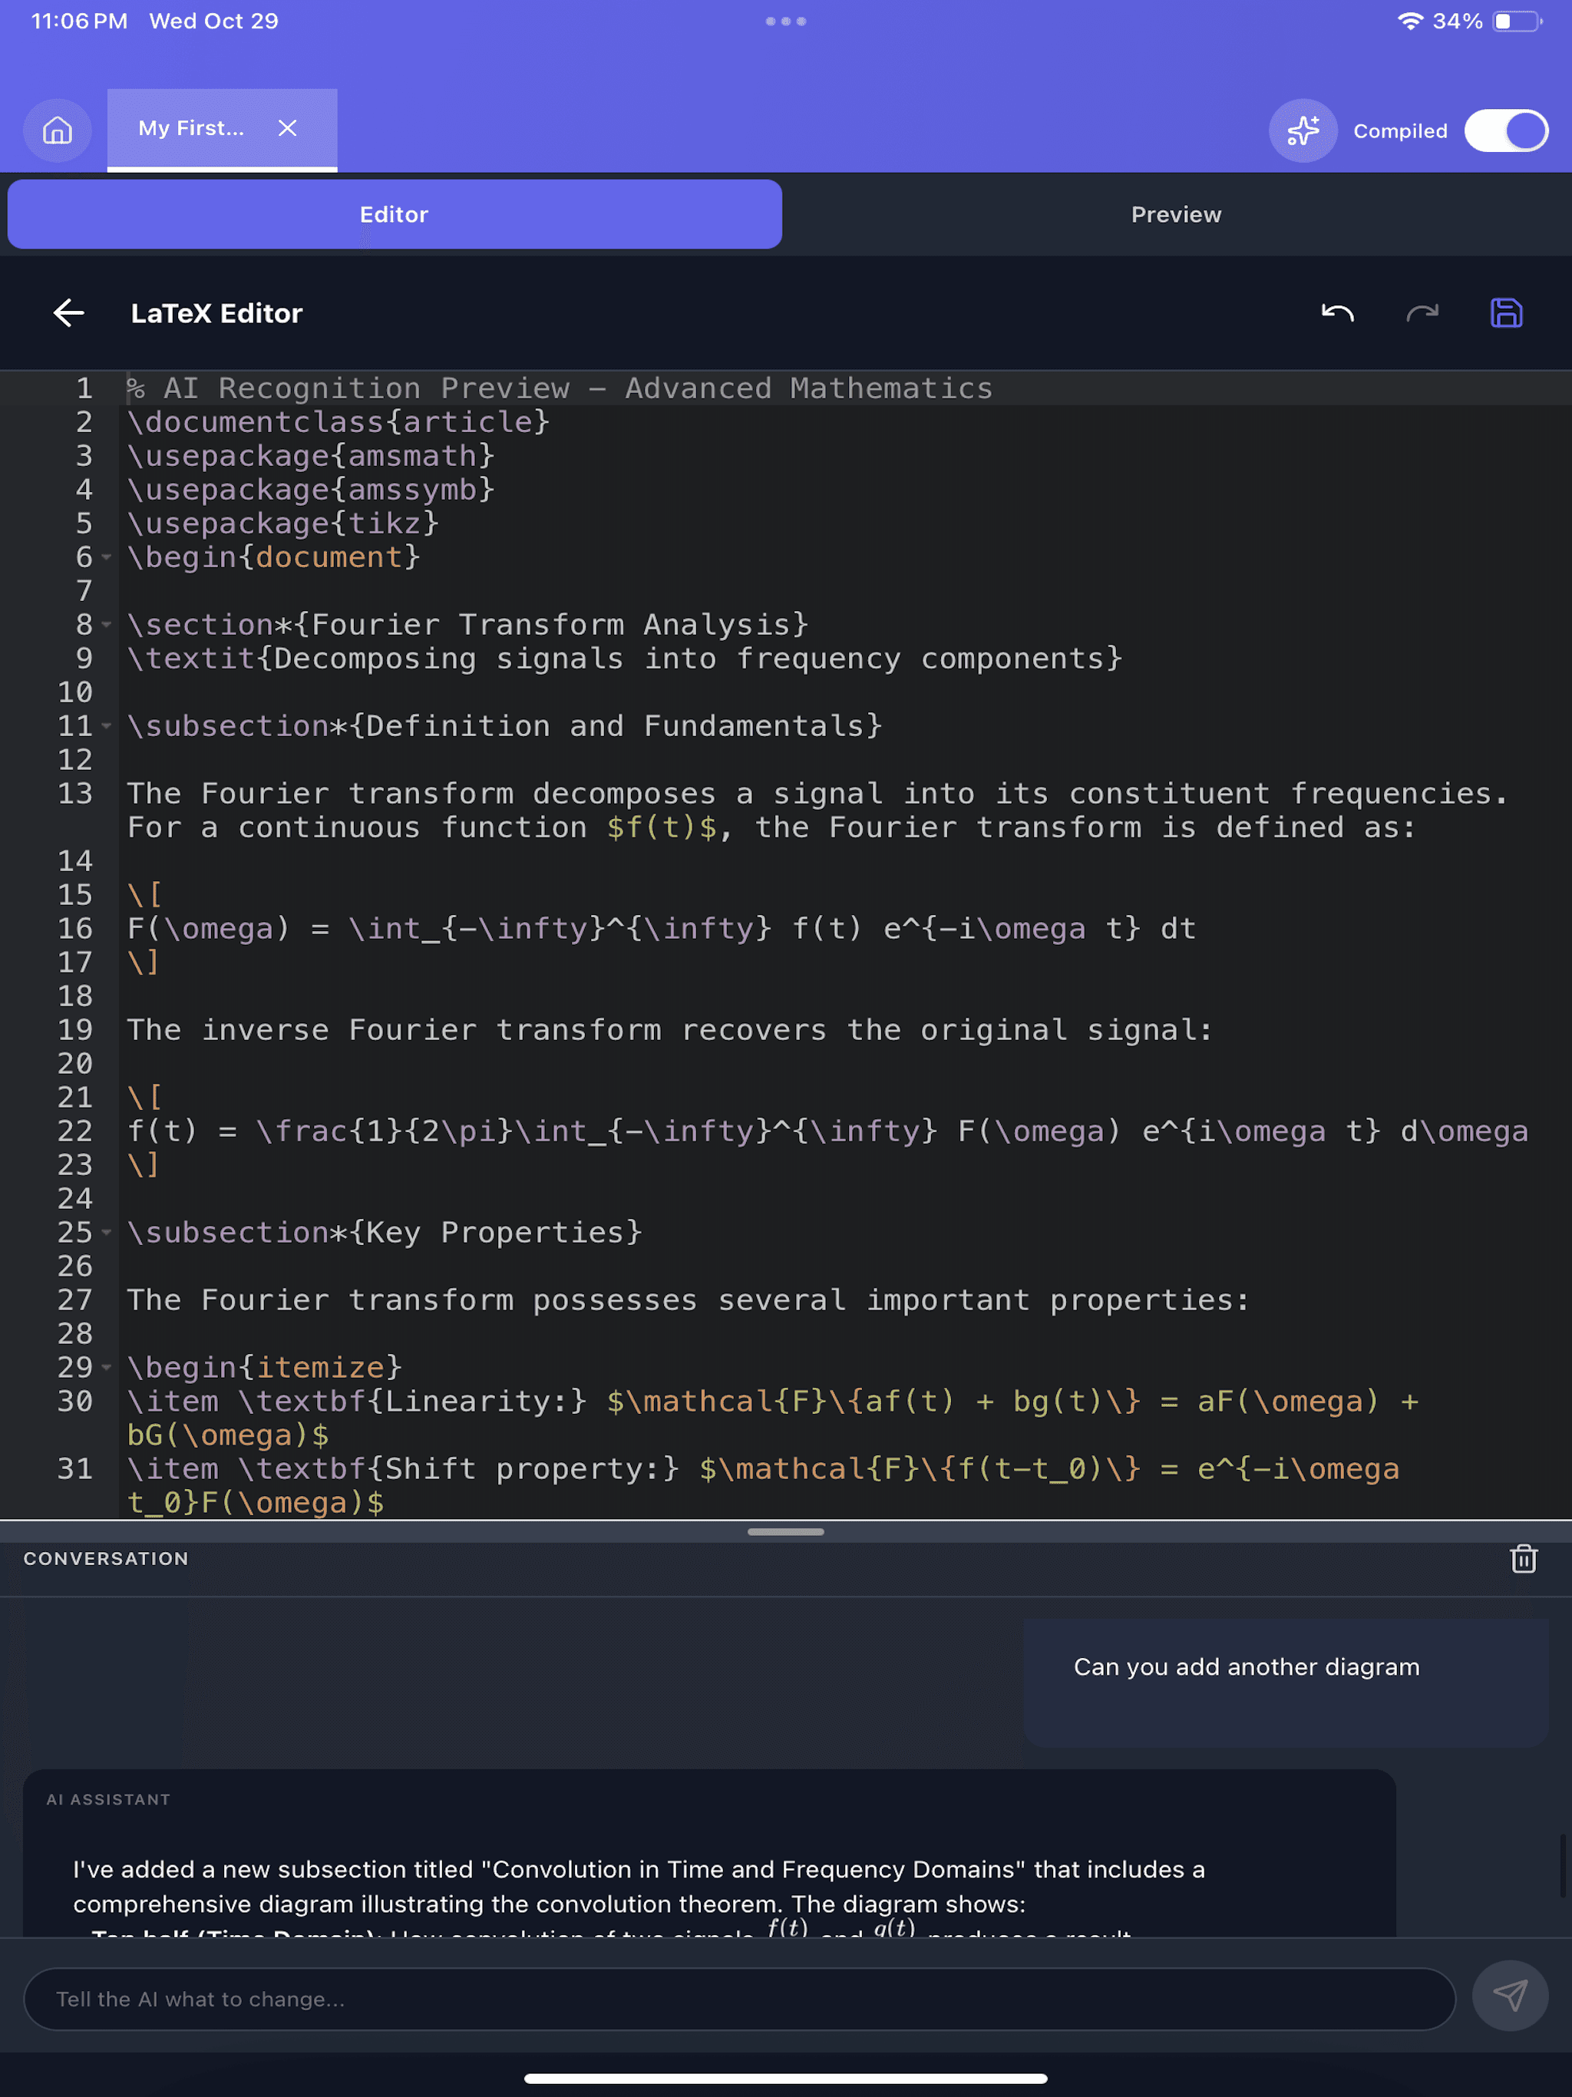1572x2097 pixels.
Task: Tap the Wi-Fi status icon
Action: point(1412,20)
